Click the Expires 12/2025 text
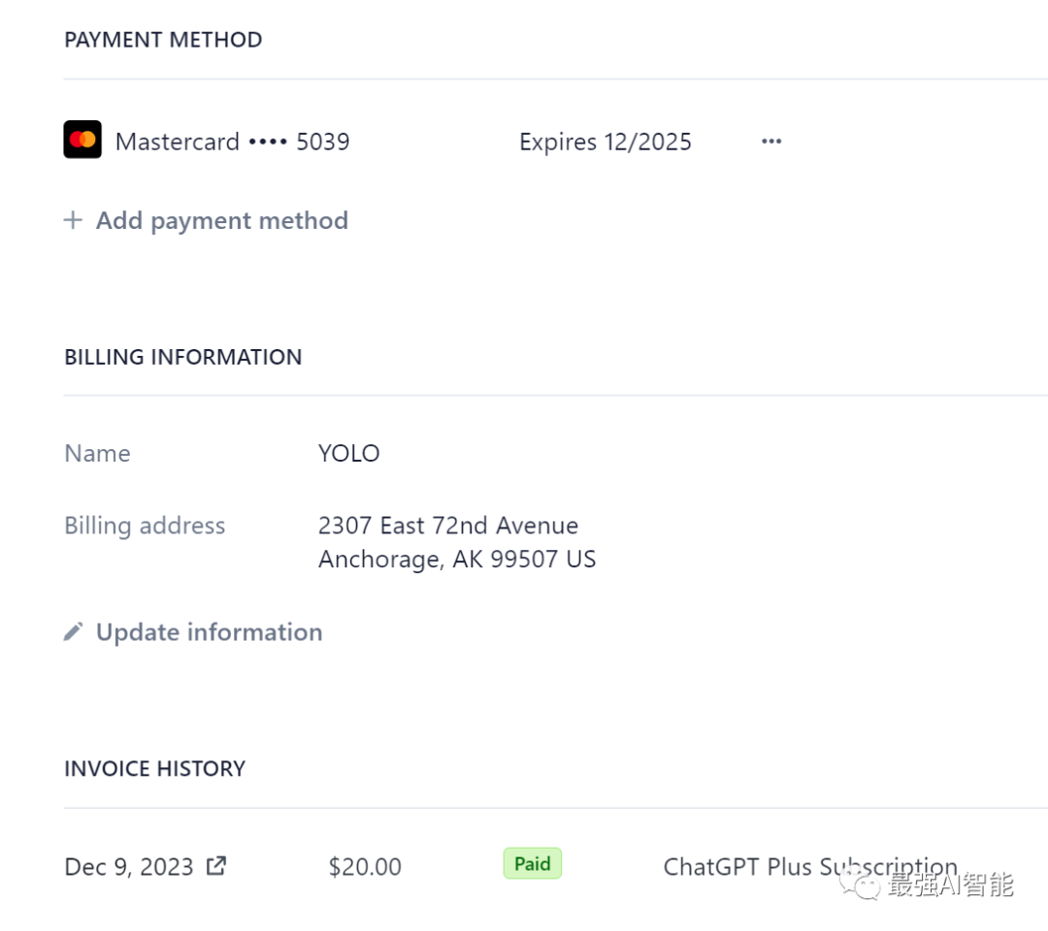Image resolution: width=1048 pixels, height=931 pixels. point(605,142)
